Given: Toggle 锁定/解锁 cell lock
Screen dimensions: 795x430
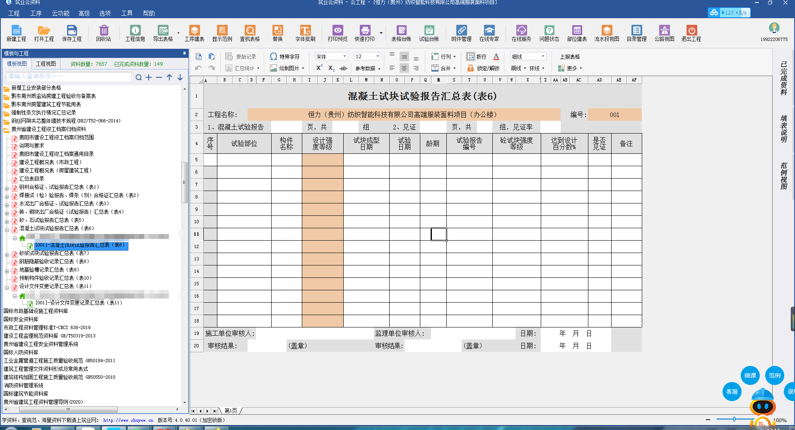Looking at the screenshot, I should click(x=483, y=68).
